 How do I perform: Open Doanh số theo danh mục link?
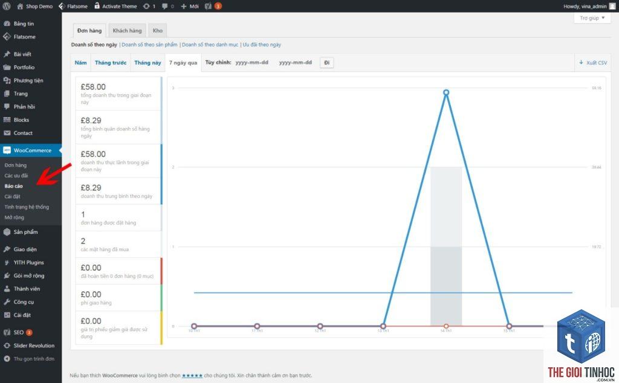point(210,45)
